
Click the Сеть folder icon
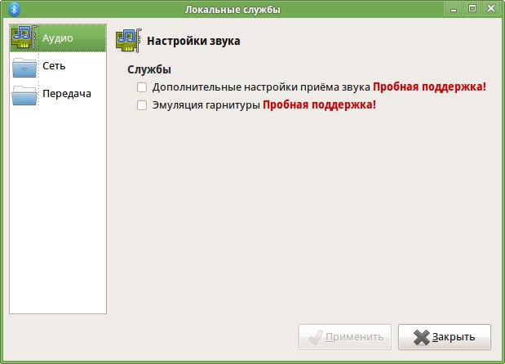coord(24,67)
